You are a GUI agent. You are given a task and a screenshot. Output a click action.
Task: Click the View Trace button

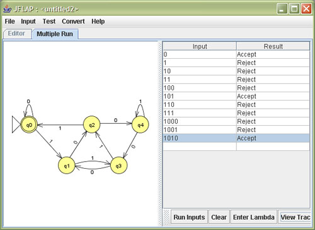pyautogui.click(x=295, y=217)
